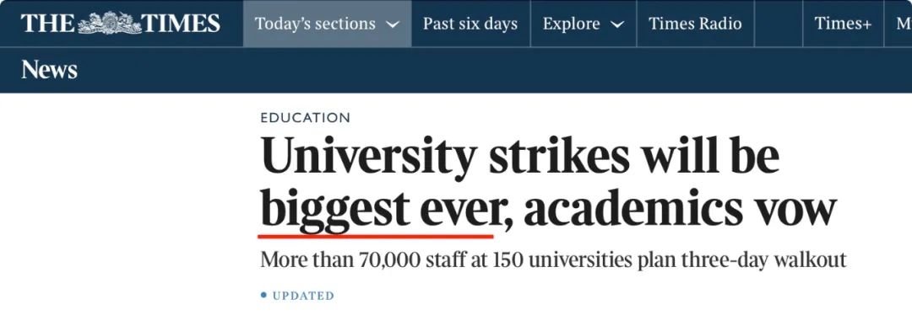Click the red-underlined phrase biggest ever

(x=379, y=210)
